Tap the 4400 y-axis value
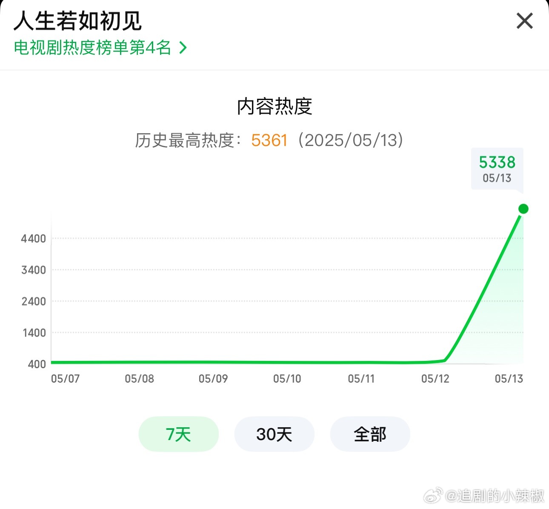The width and height of the screenshot is (549, 509). tap(34, 239)
